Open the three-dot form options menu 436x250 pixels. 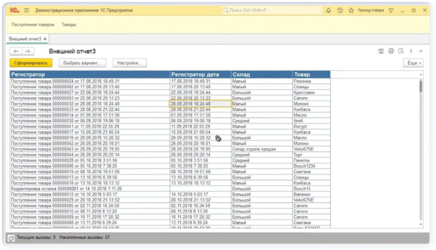click(411, 51)
